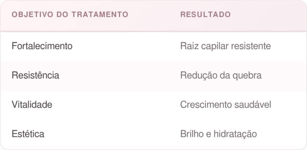
Task: Click the 'Resultado' column header
Action: tap(205, 14)
